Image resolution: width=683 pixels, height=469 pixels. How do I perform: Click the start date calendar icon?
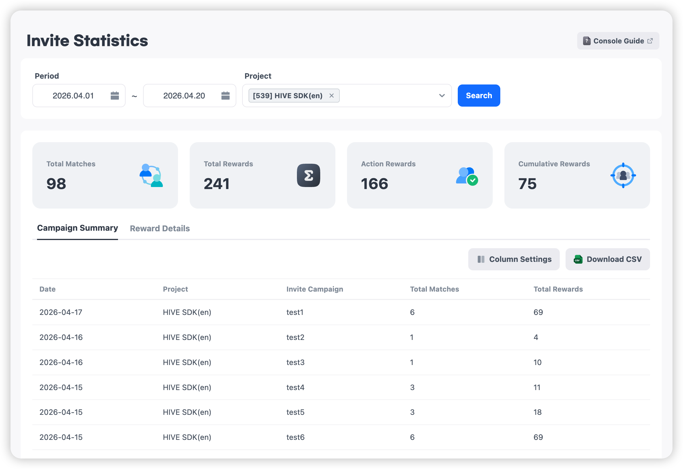(x=115, y=96)
